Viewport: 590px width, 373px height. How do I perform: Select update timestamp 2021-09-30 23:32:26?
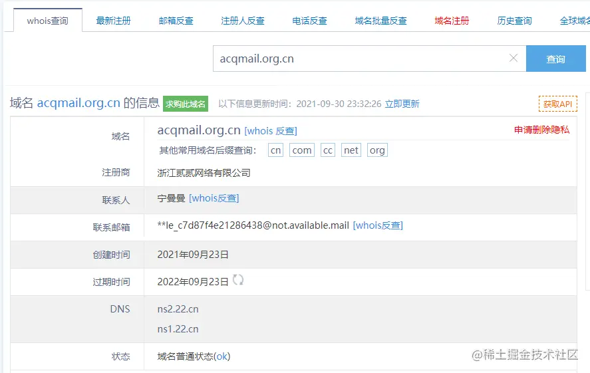pyautogui.click(x=339, y=104)
